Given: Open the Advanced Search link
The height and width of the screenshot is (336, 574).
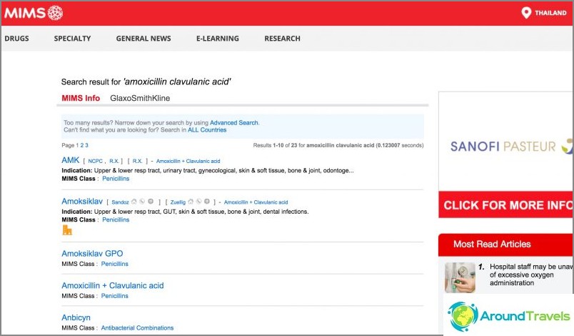Looking at the screenshot, I should [x=234, y=123].
